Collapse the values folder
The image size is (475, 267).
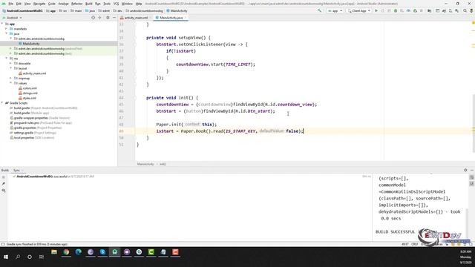pos(11,83)
